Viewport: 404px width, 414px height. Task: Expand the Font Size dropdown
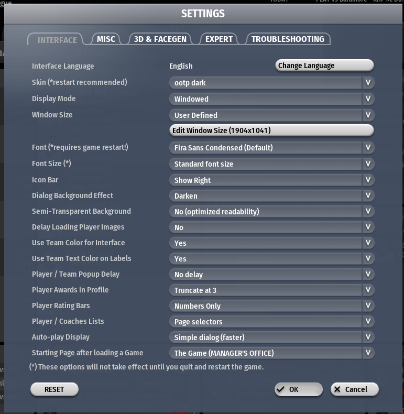coord(368,164)
